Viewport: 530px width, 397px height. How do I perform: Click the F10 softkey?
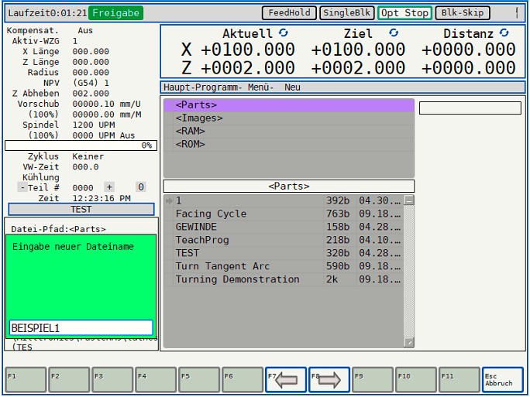pos(416,379)
